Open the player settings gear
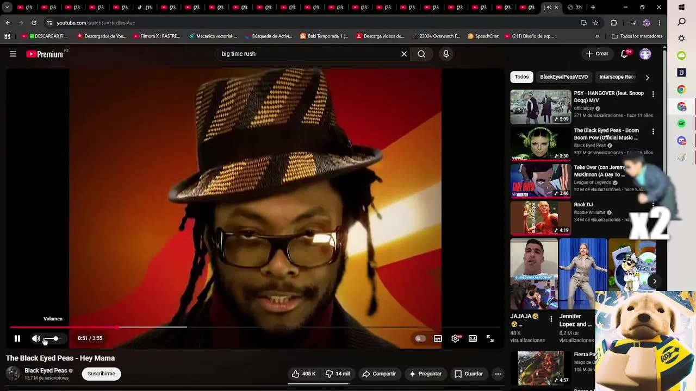The image size is (696, 391). 456,338
